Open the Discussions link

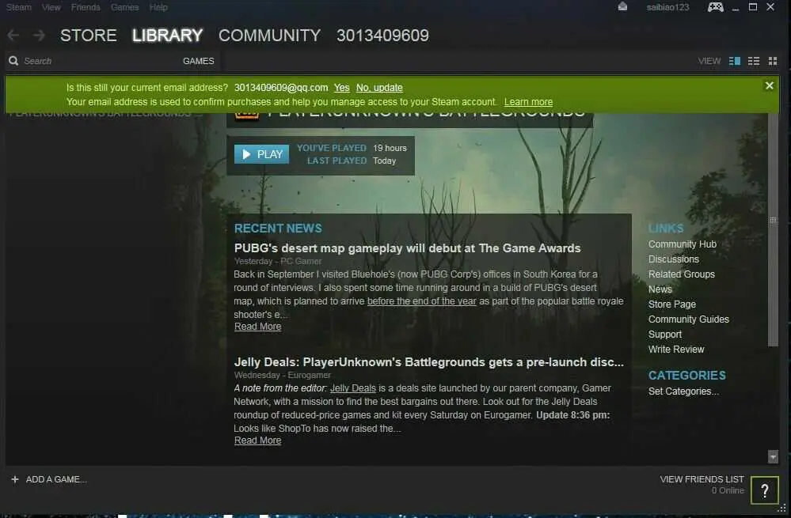coord(674,259)
